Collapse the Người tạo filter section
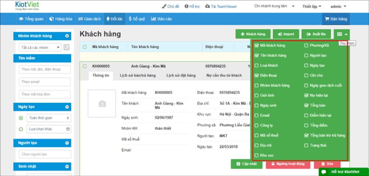369x176 pixels. (x=67, y=143)
